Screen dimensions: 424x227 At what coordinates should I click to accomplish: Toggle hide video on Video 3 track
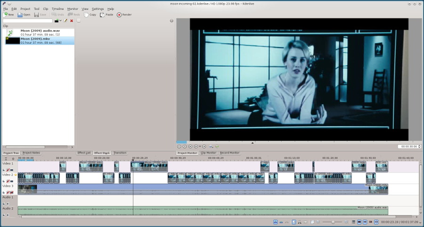tap(12, 192)
